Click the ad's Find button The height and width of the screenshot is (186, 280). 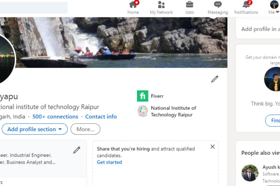(x=273, y=120)
